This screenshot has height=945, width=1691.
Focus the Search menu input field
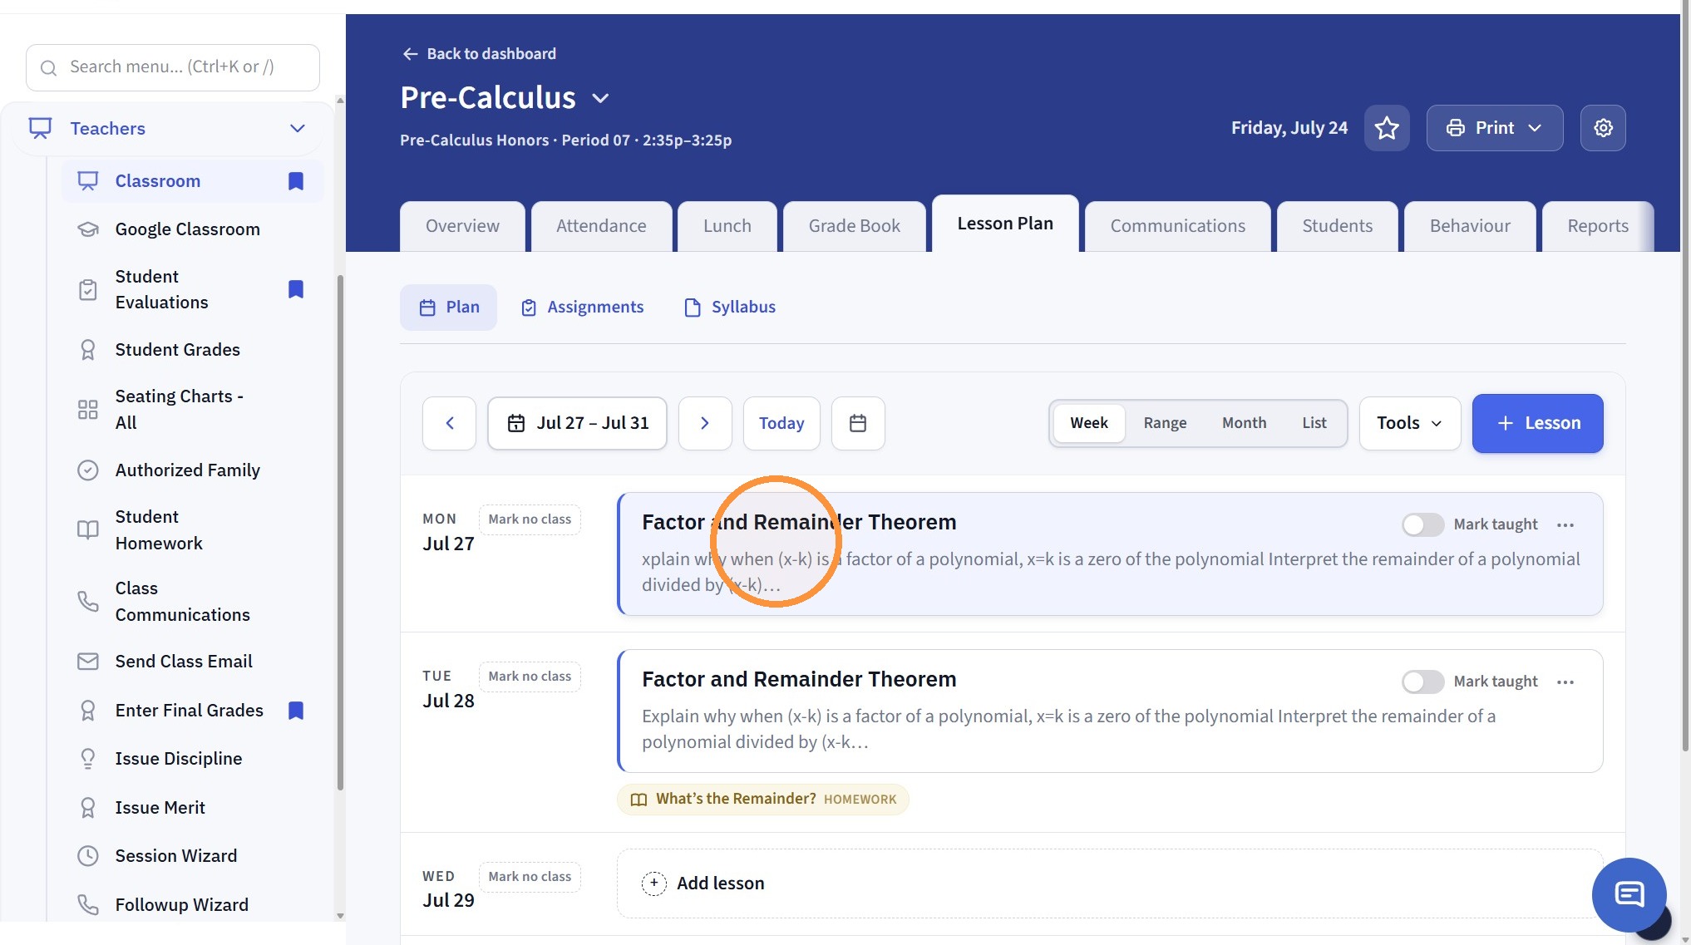[x=173, y=68]
